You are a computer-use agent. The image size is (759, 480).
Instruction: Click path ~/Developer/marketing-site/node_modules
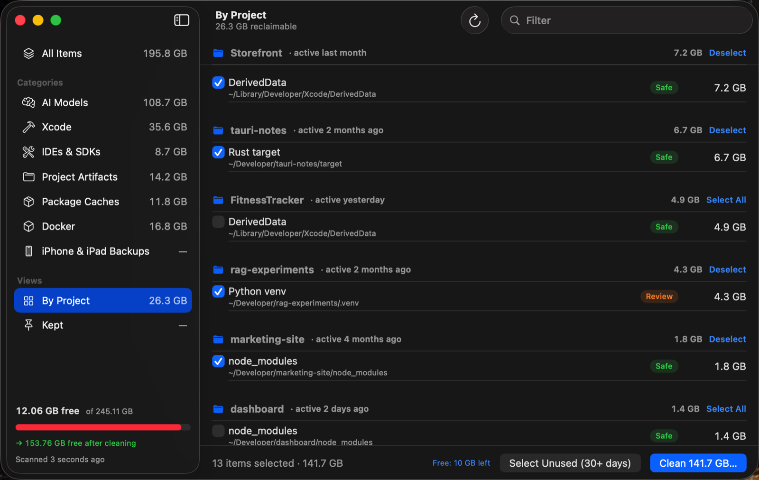308,373
